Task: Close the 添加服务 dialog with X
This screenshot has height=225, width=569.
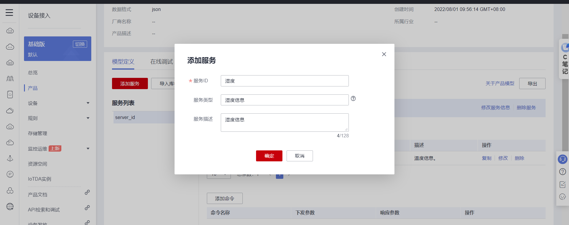Action: point(384,54)
